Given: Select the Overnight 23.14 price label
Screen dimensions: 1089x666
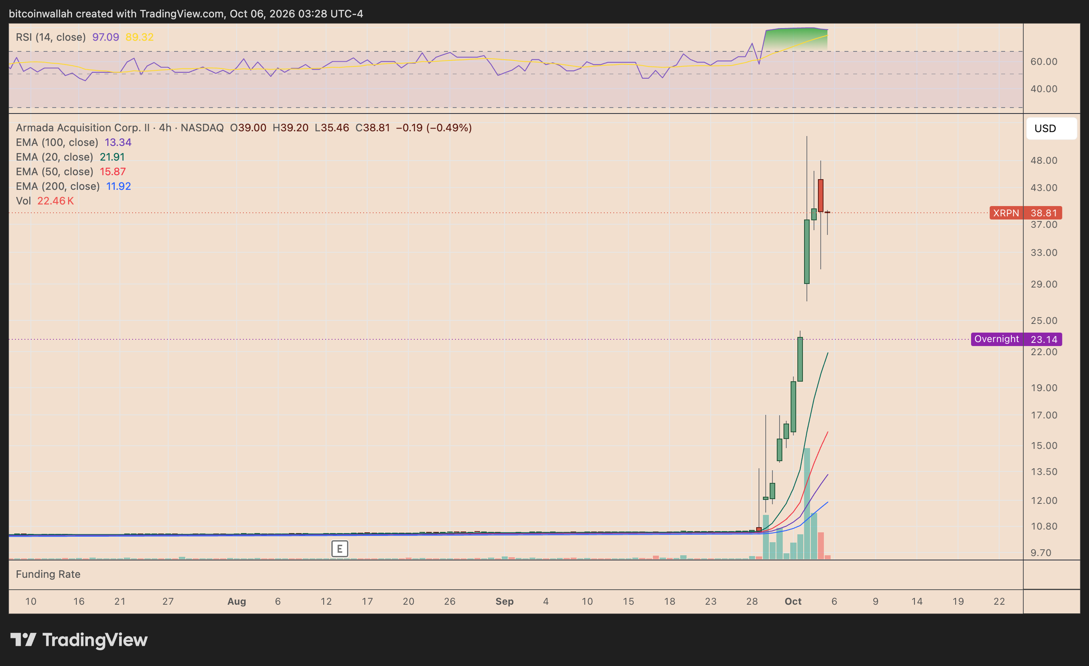Looking at the screenshot, I should [1016, 339].
